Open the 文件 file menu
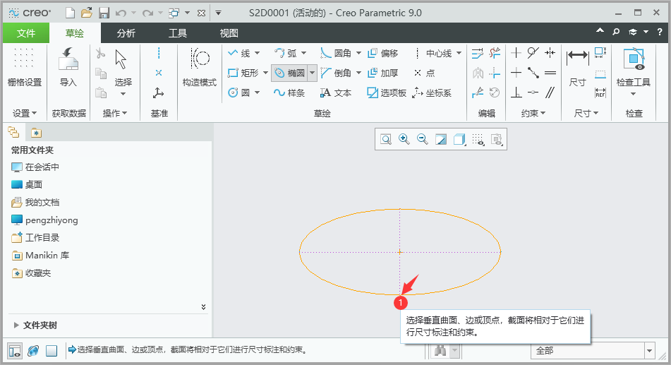Image resolution: width=671 pixels, height=365 pixels. (25, 33)
